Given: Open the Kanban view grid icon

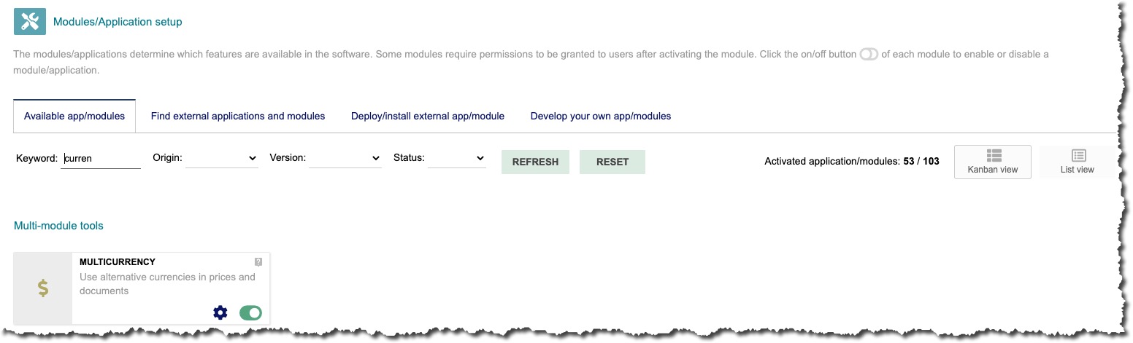Looking at the screenshot, I should [x=993, y=155].
